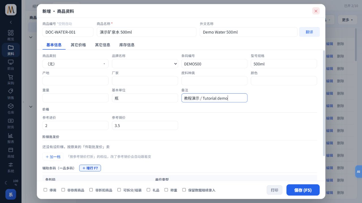
Task: Open the 商品类别 dropdown
Action: [x=76, y=64]
